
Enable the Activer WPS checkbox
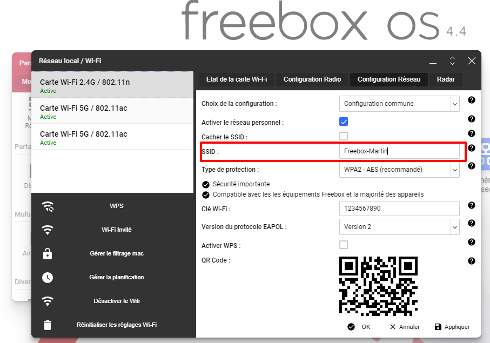344,245
